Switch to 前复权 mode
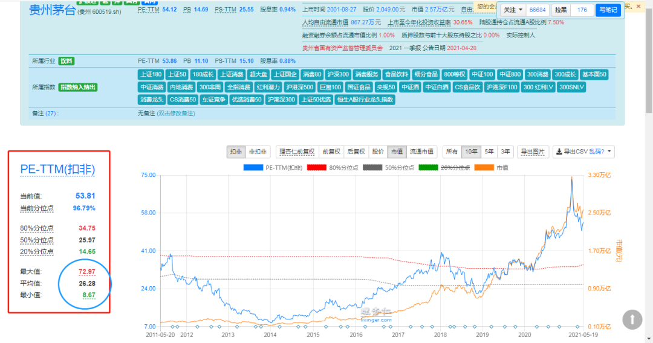 point(331,152)
